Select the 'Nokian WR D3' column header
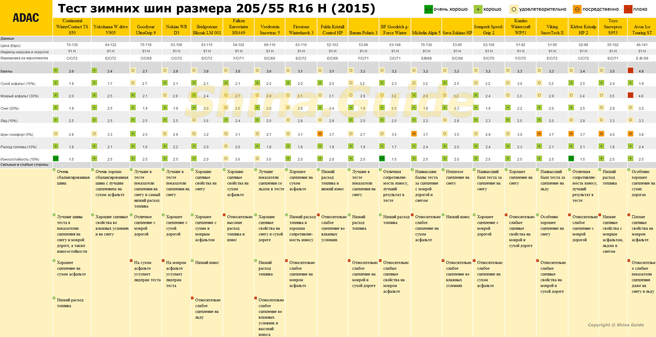The image size is (656, 337). click(176, 27)
